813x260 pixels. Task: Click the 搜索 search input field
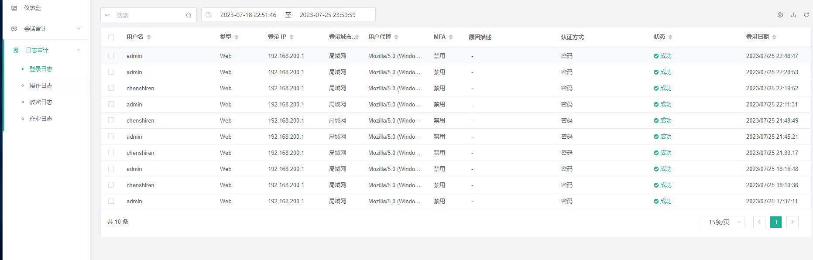pyautogui.click(x=148, y=15)
